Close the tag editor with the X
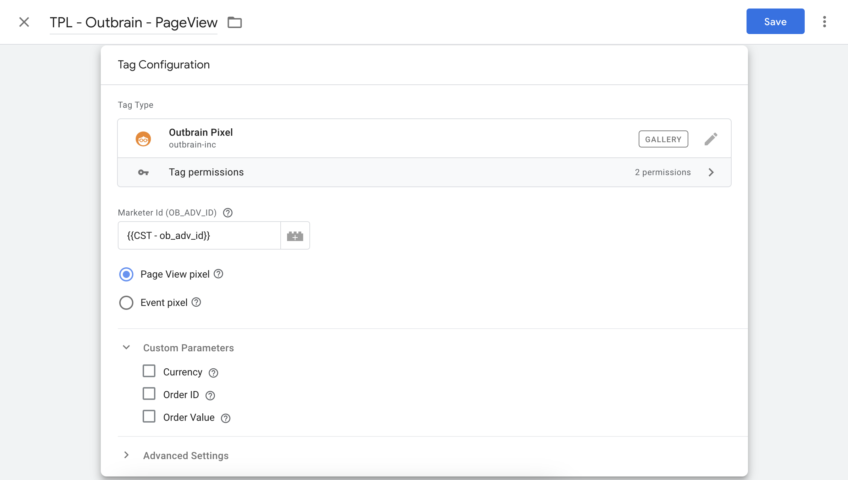 pyautogui.click(x=24, y=22)
